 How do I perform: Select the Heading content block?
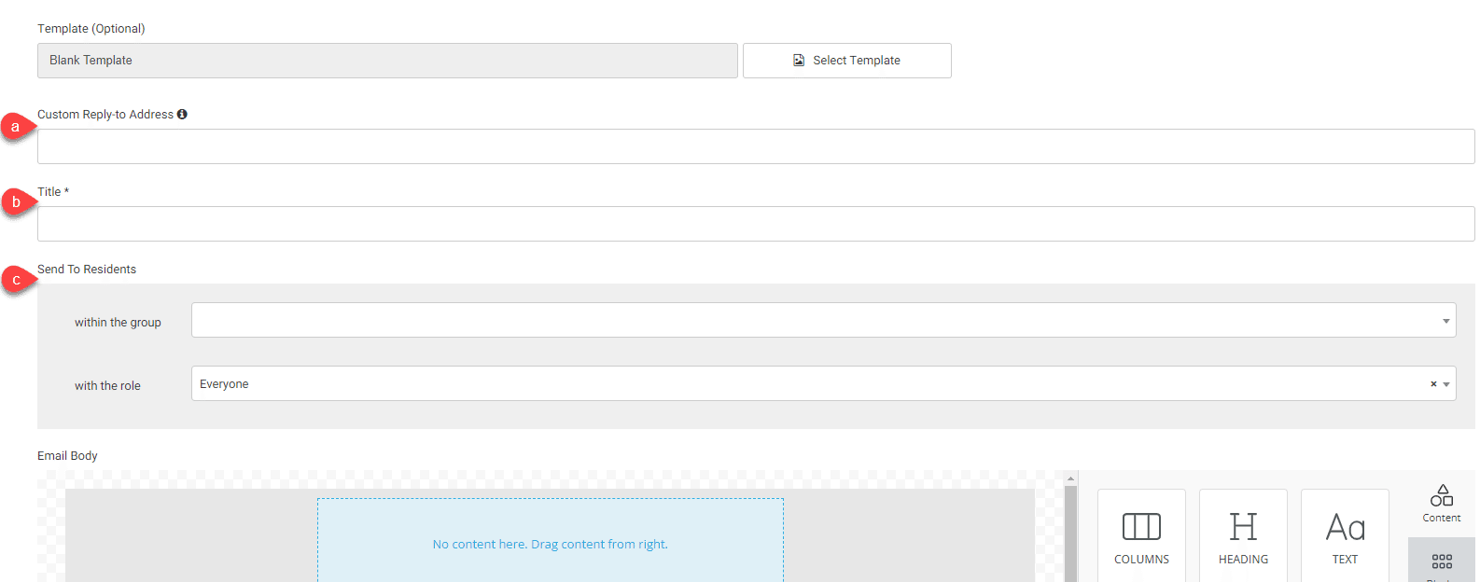coord(1243,536)
